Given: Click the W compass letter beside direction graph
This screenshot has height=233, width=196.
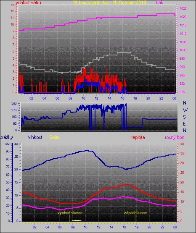Looking at the screenshot, I should 185,110.
